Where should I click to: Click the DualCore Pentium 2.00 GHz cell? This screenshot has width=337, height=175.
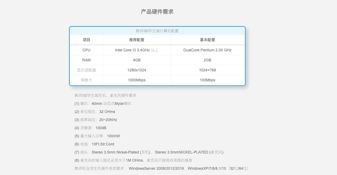click(x=207, y=50)
